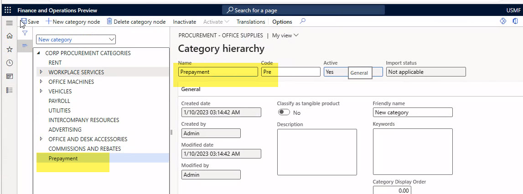Click the search magnifier in the action bar

tap(302, 21)
